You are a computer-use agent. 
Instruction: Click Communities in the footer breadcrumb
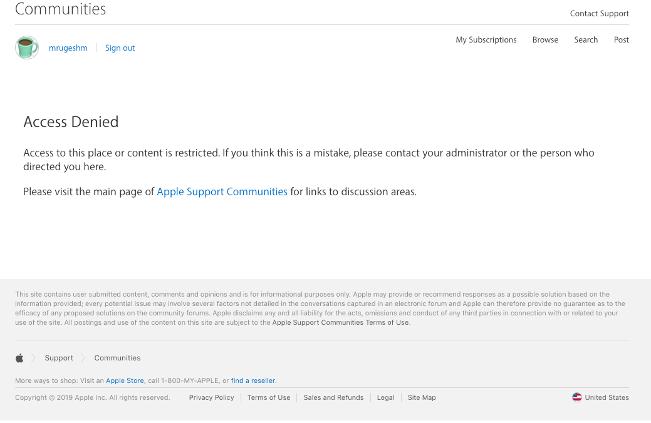(117, 358)
